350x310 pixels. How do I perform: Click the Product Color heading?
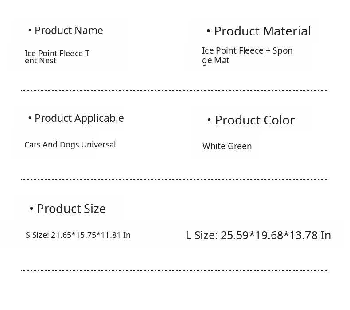pos(254,120)
